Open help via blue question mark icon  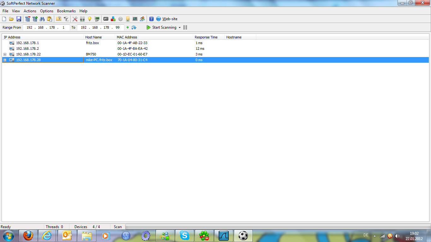pyautogui.click(x=151, y=19)
